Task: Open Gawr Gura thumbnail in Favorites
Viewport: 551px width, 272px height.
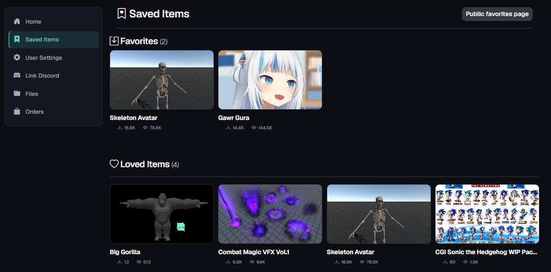Action: tap(270, 80)
